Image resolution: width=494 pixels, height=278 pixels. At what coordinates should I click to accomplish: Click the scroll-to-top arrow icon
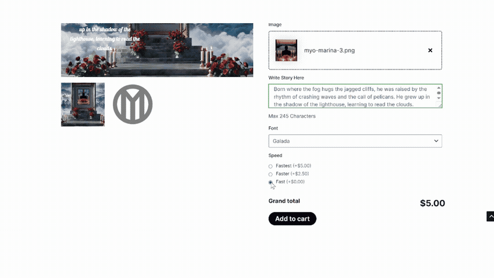click(x=491, y=217)
